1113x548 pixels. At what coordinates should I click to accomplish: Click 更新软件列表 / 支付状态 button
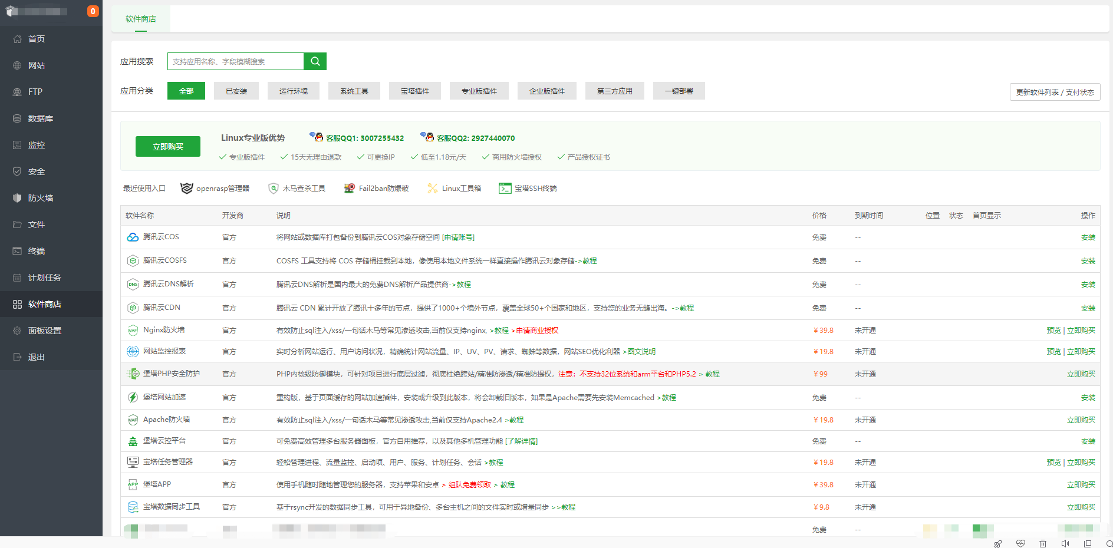click(1055, 92)
